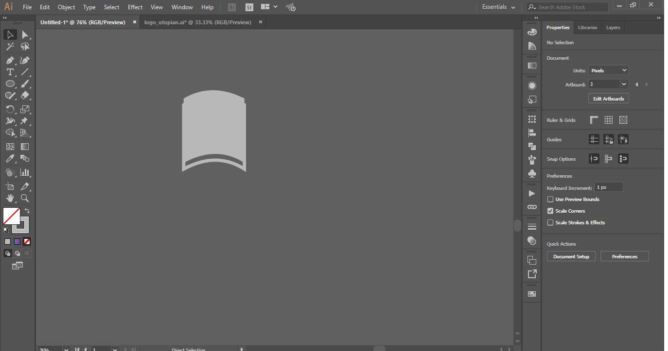Select the Perspective Grid tool

pos(25,133)
